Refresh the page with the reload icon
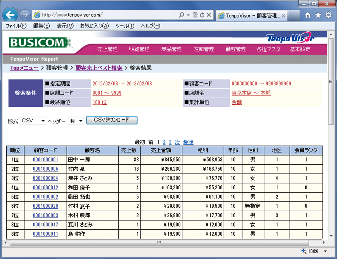Viewport: 337px width, 259px height. coord(202,15)
